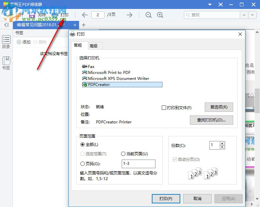
Task: Click the 取消 button
Action: point(197,199)
